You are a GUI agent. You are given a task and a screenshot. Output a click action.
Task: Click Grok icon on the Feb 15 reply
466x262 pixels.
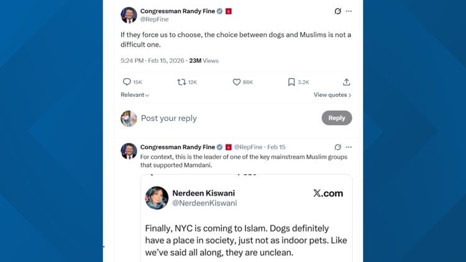tap(337, 147)
